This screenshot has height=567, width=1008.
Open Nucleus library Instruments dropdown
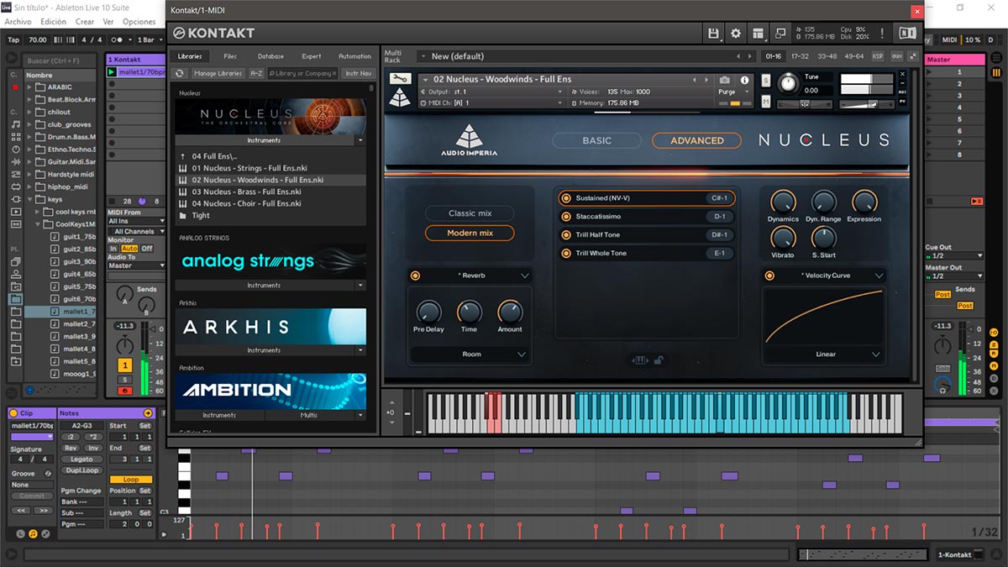(x=360, y=141)
